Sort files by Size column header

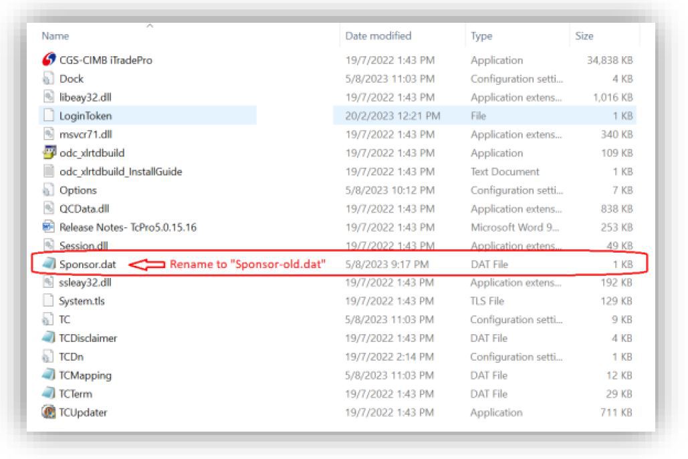(x=584, y=36)
